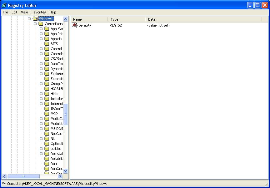Open the View menu
Image resolution: width=270 pixels, height=188 pixels.
pyautogui.click(x=24, y=12)
